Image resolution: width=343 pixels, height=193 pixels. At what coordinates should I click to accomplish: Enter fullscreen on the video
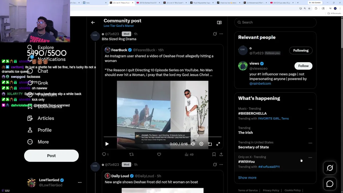point(218,144)
